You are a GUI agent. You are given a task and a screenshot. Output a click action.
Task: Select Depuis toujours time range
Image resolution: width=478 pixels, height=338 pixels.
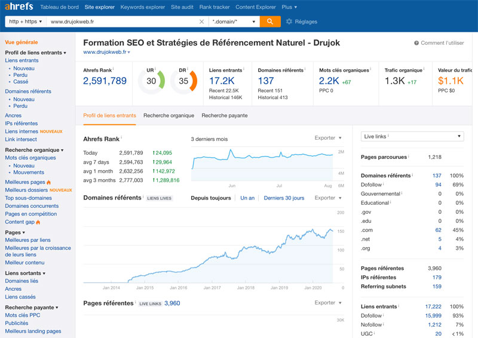pos(211,198)
